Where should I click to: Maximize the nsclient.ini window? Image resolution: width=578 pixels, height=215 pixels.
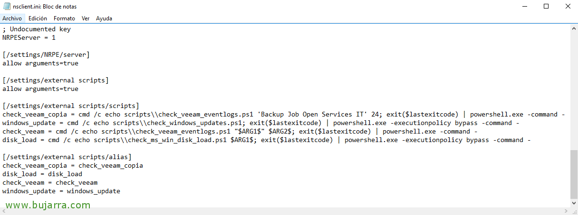coord(546,7)
